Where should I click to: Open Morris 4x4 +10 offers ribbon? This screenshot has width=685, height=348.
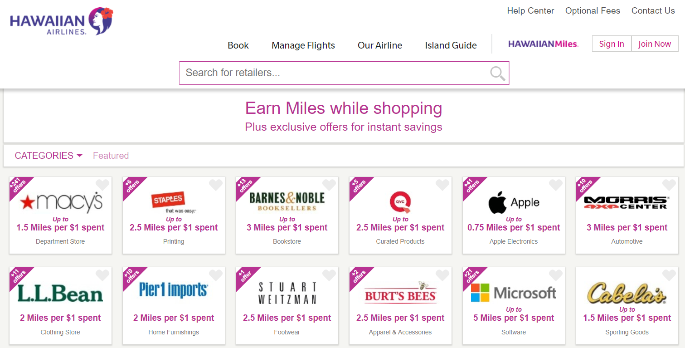point(585,186)
